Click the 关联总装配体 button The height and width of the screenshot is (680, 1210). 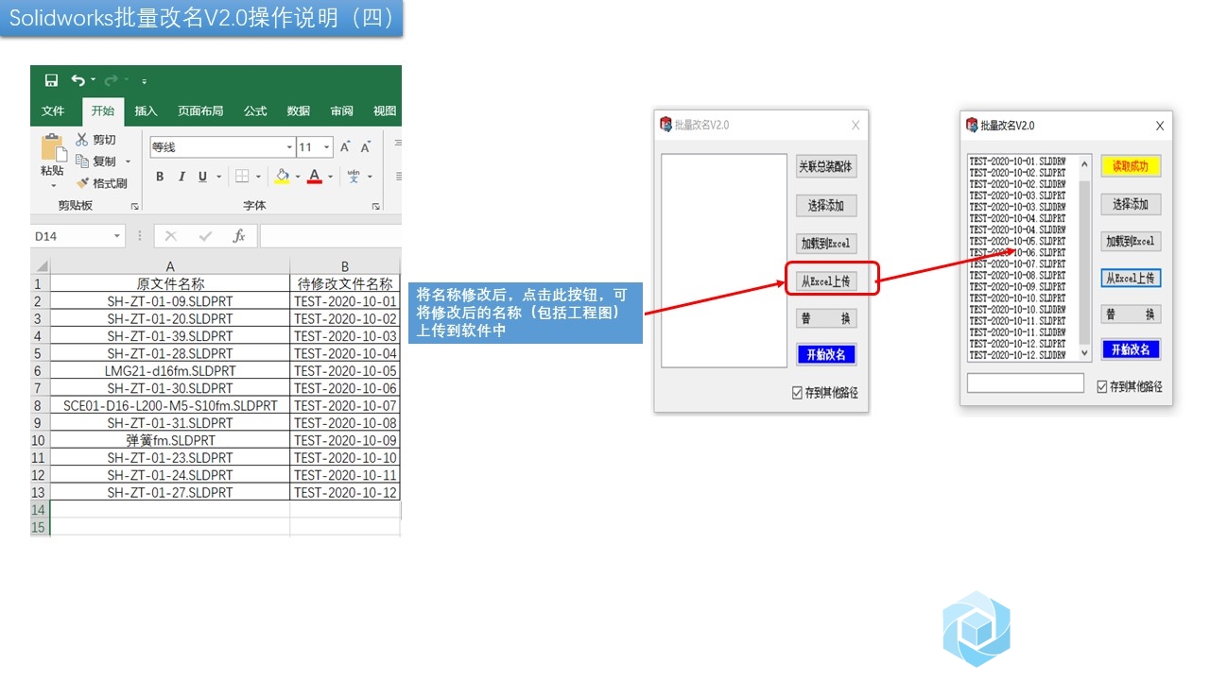[x=826, y=167]
